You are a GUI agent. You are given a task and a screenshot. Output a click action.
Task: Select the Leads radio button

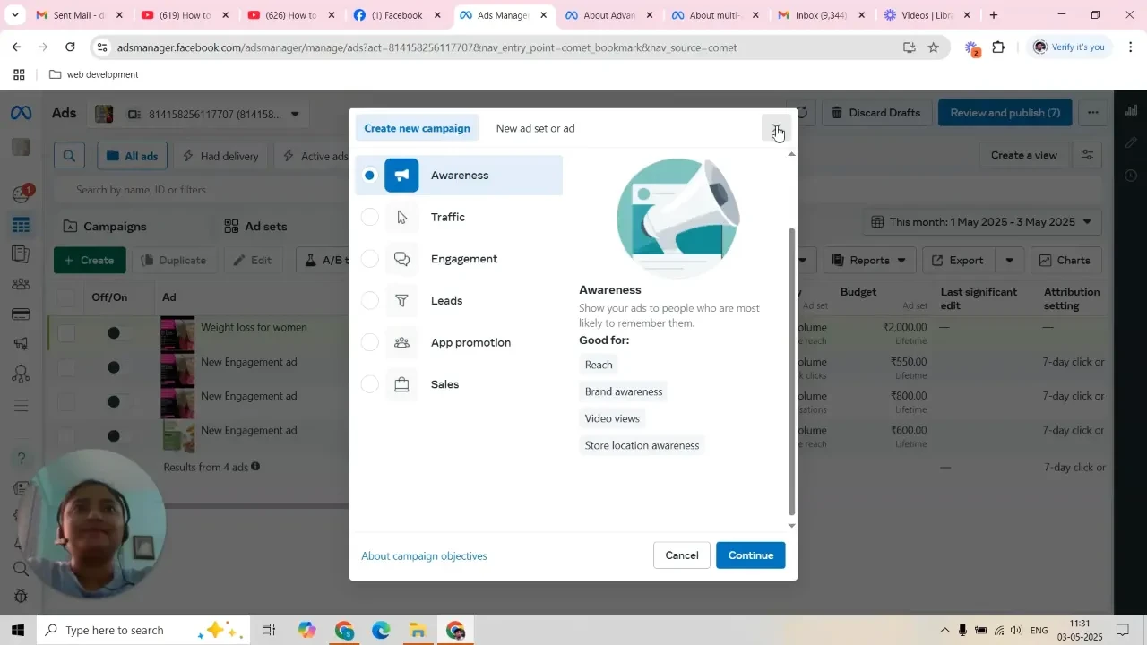coord(369,301)
